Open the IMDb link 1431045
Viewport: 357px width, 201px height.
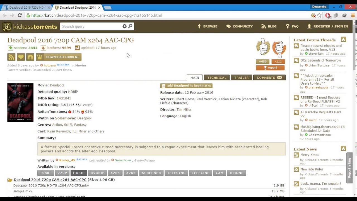click(64, 98)
